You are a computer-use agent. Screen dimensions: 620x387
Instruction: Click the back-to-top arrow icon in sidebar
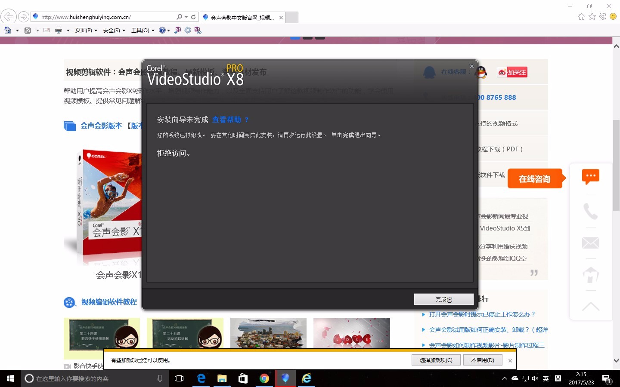[x=590, y=306]
